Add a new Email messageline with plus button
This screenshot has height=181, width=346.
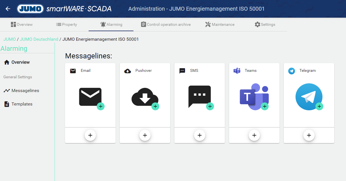pos(90,135)
